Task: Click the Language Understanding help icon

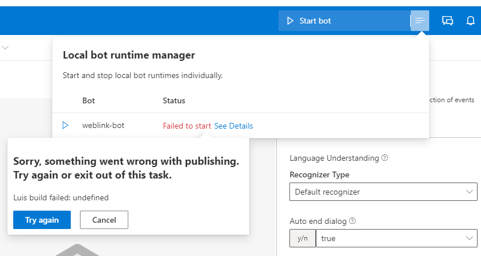Action: tap(384, 158)
